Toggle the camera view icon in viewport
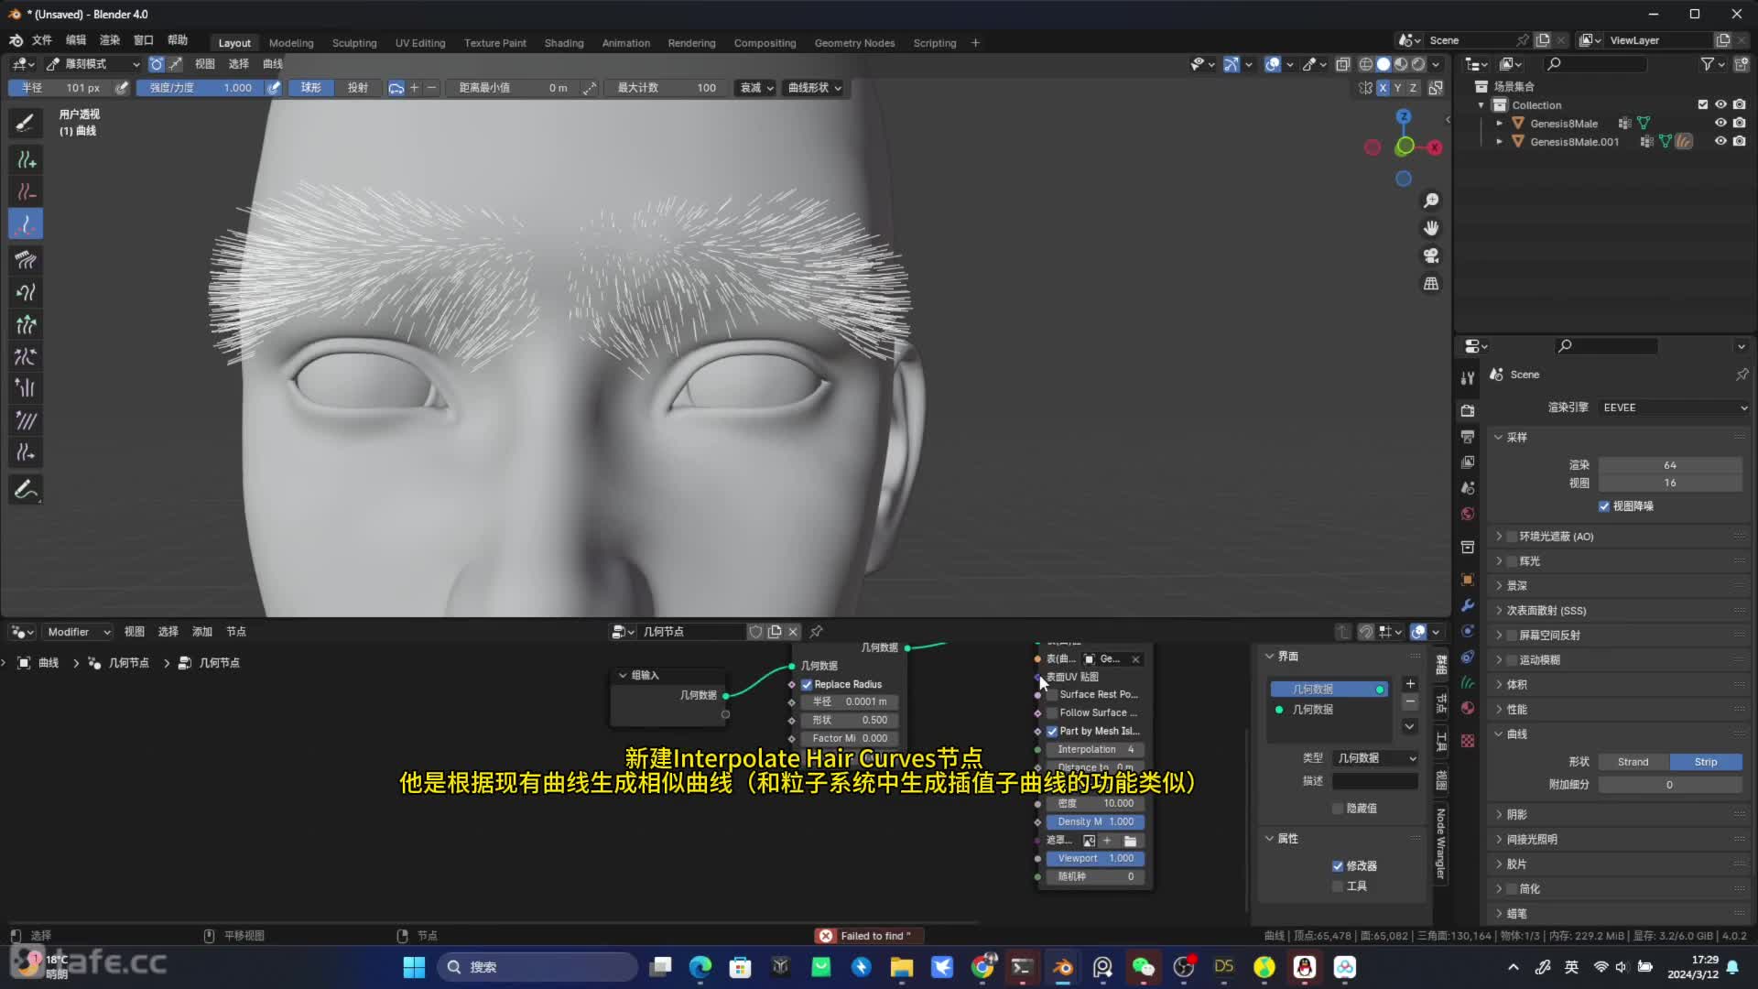Viewport: 1758px width, 989px height. (1431, 255)
